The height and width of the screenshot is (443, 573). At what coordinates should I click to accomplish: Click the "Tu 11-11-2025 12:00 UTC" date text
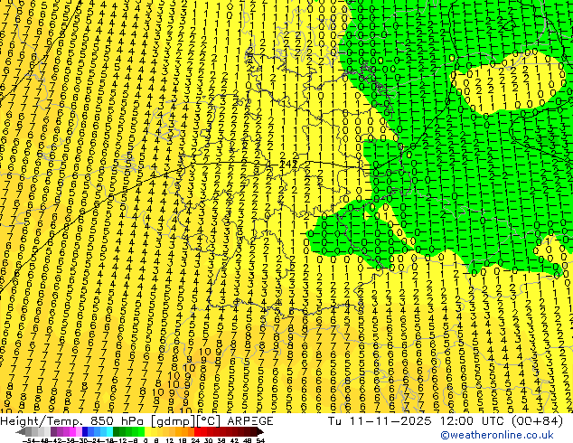(x=417, y=421)
